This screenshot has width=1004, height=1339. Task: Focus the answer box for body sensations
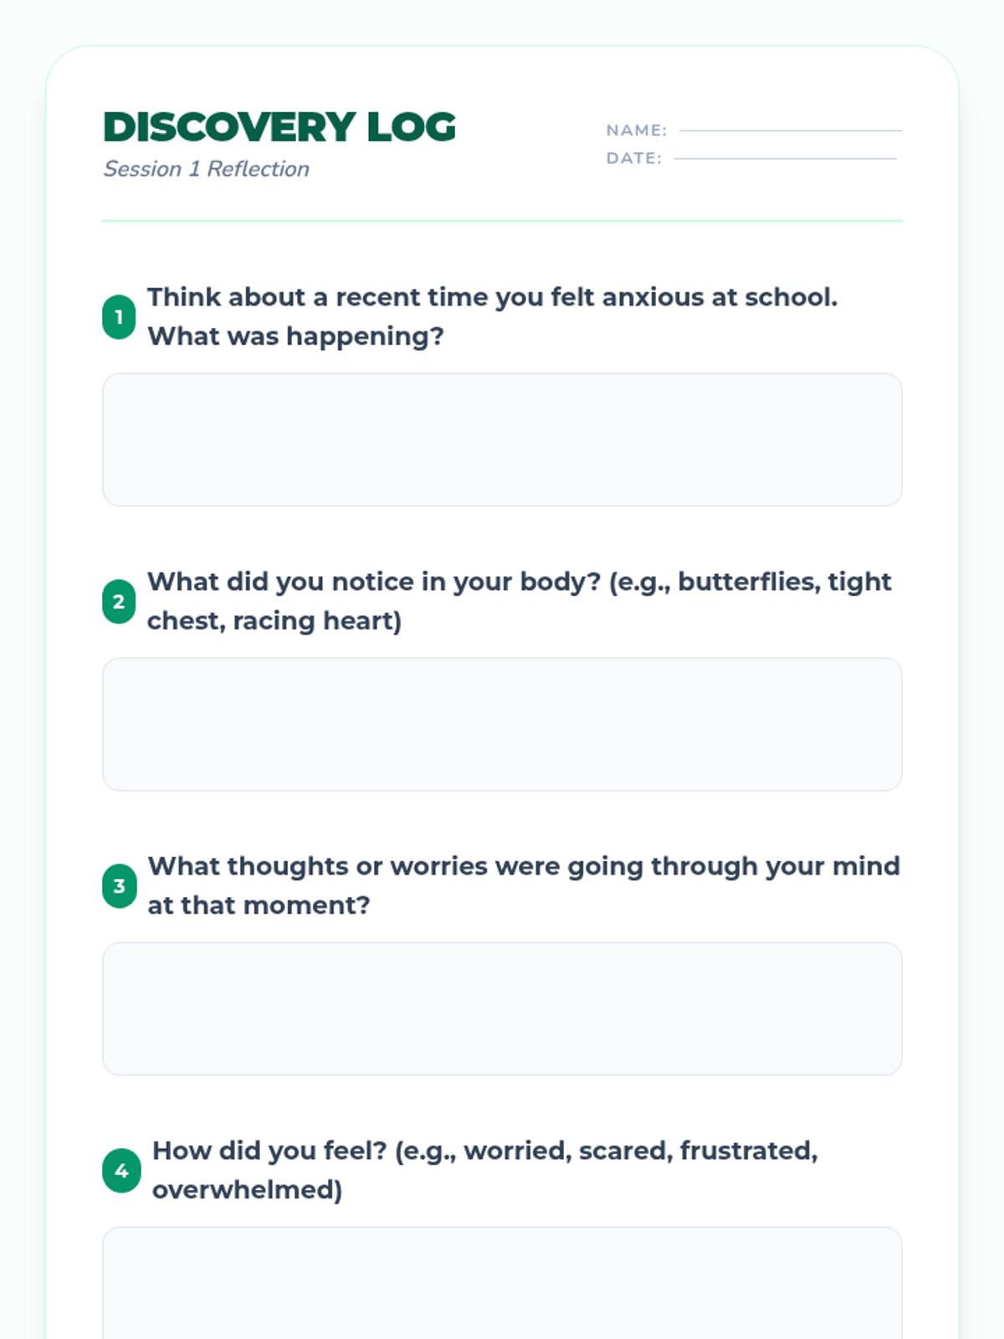coord(502,724)
